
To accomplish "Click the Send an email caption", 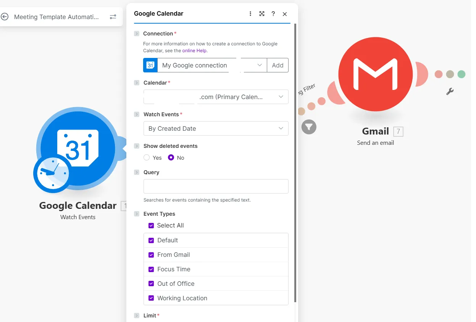I will point(376,143).
